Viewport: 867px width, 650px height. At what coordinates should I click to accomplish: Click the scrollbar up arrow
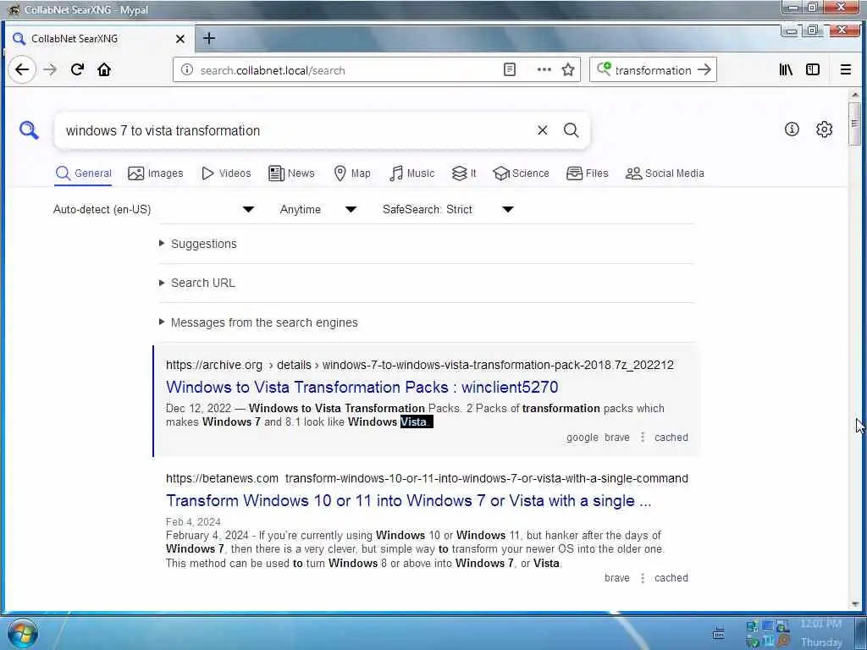tap(855, 95)
